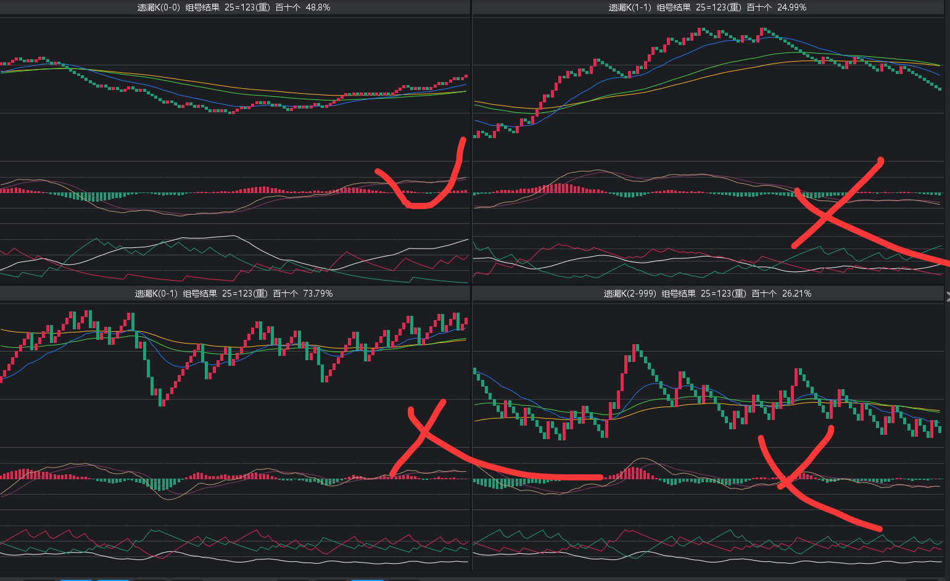
Task: Select the 遗漏K(0-1) chart title bar
Action: (x=234, y=294)
